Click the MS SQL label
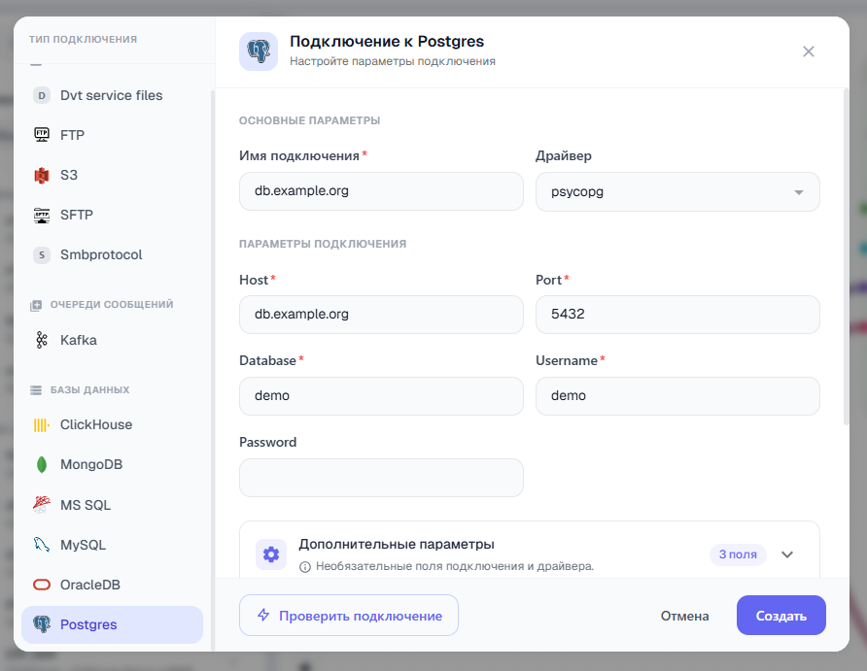867x671 pixels. pos(86,505)
